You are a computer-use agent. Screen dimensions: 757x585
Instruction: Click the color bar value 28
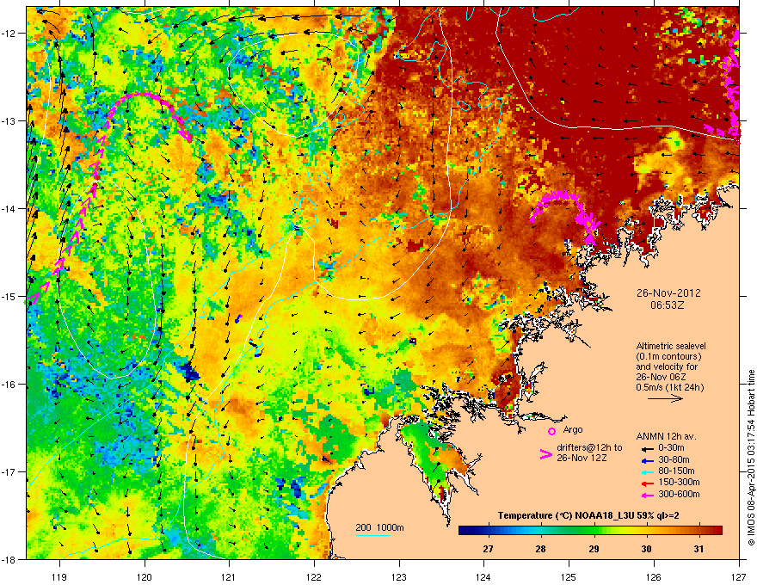pos(541,549)
